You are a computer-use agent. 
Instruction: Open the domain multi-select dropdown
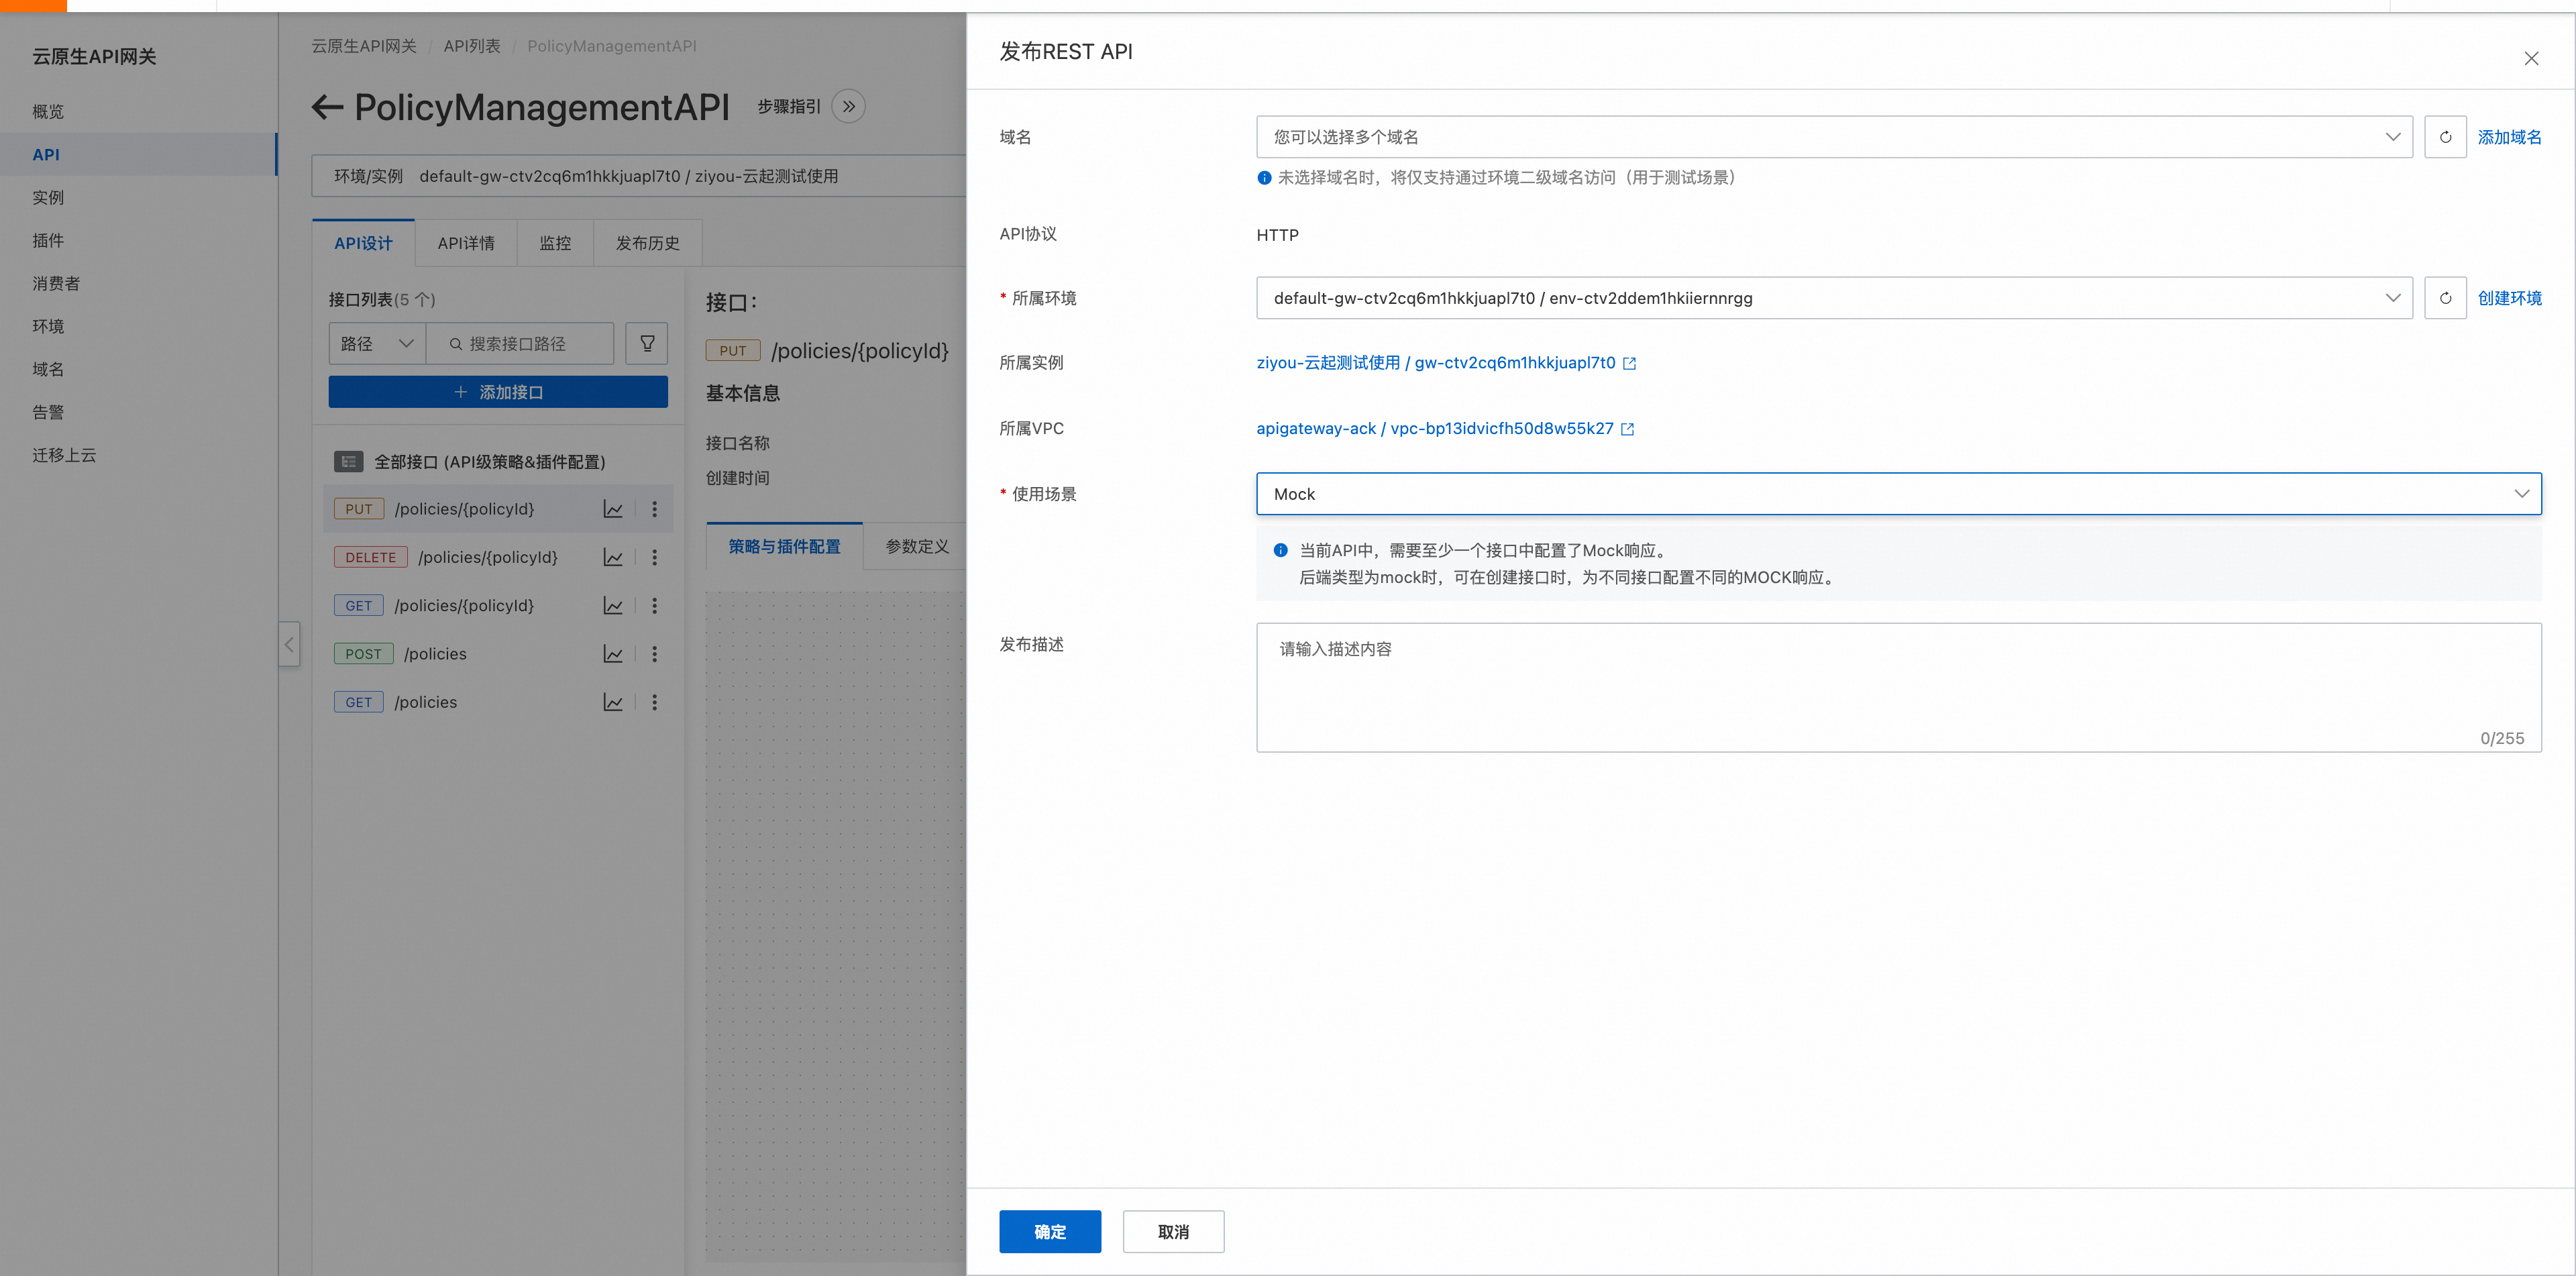click(x=1833, y=137)
